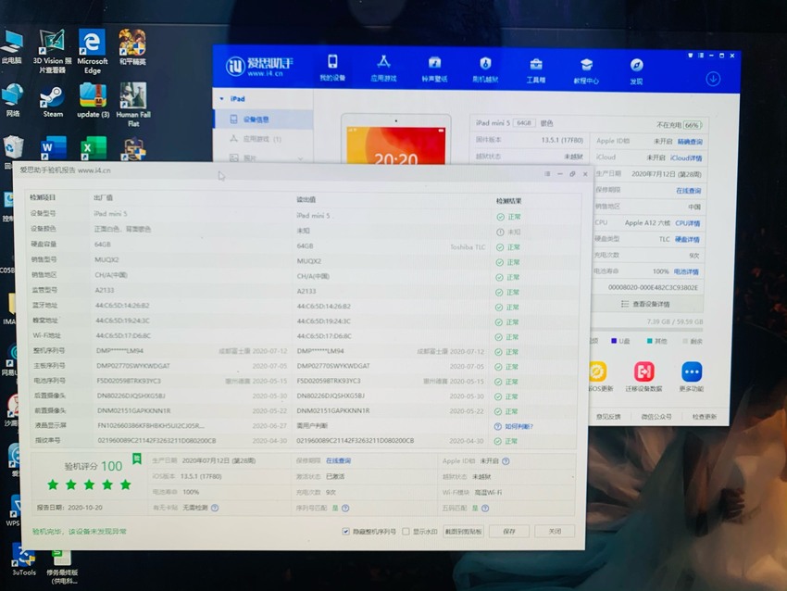Click the bookmark icon beside 验机评分 100
This screenshot has height=591, width=787.
click(136, 459)
